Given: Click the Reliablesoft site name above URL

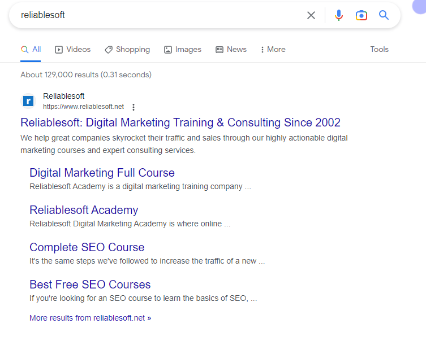Looking at the screenshot, I should tap(63, 97).
